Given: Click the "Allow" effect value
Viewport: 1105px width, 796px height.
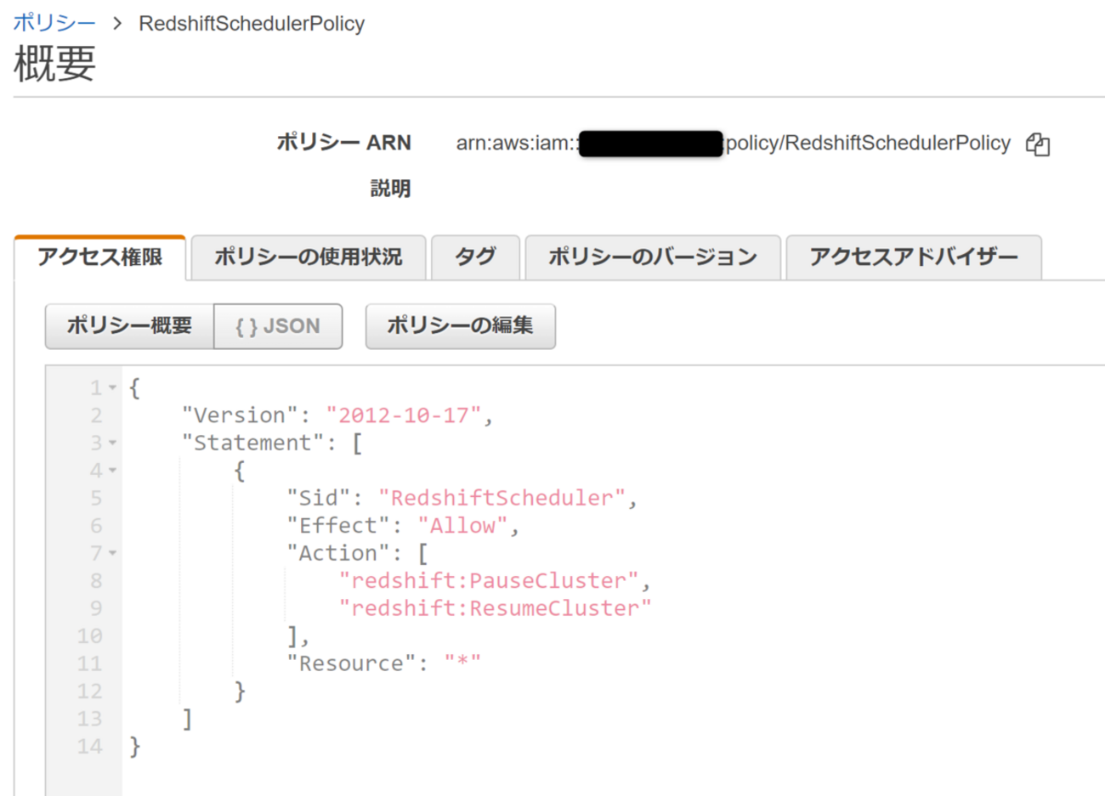Looking at the screenshot, I should (x=462, y=526).
